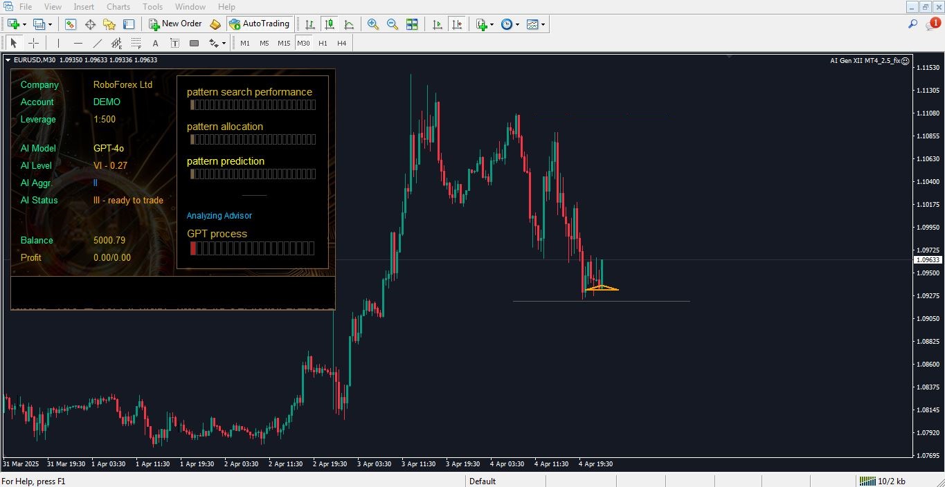Select the trendline drawing tool
Viewport: 945px width, 487px height.
pos(97,43)
